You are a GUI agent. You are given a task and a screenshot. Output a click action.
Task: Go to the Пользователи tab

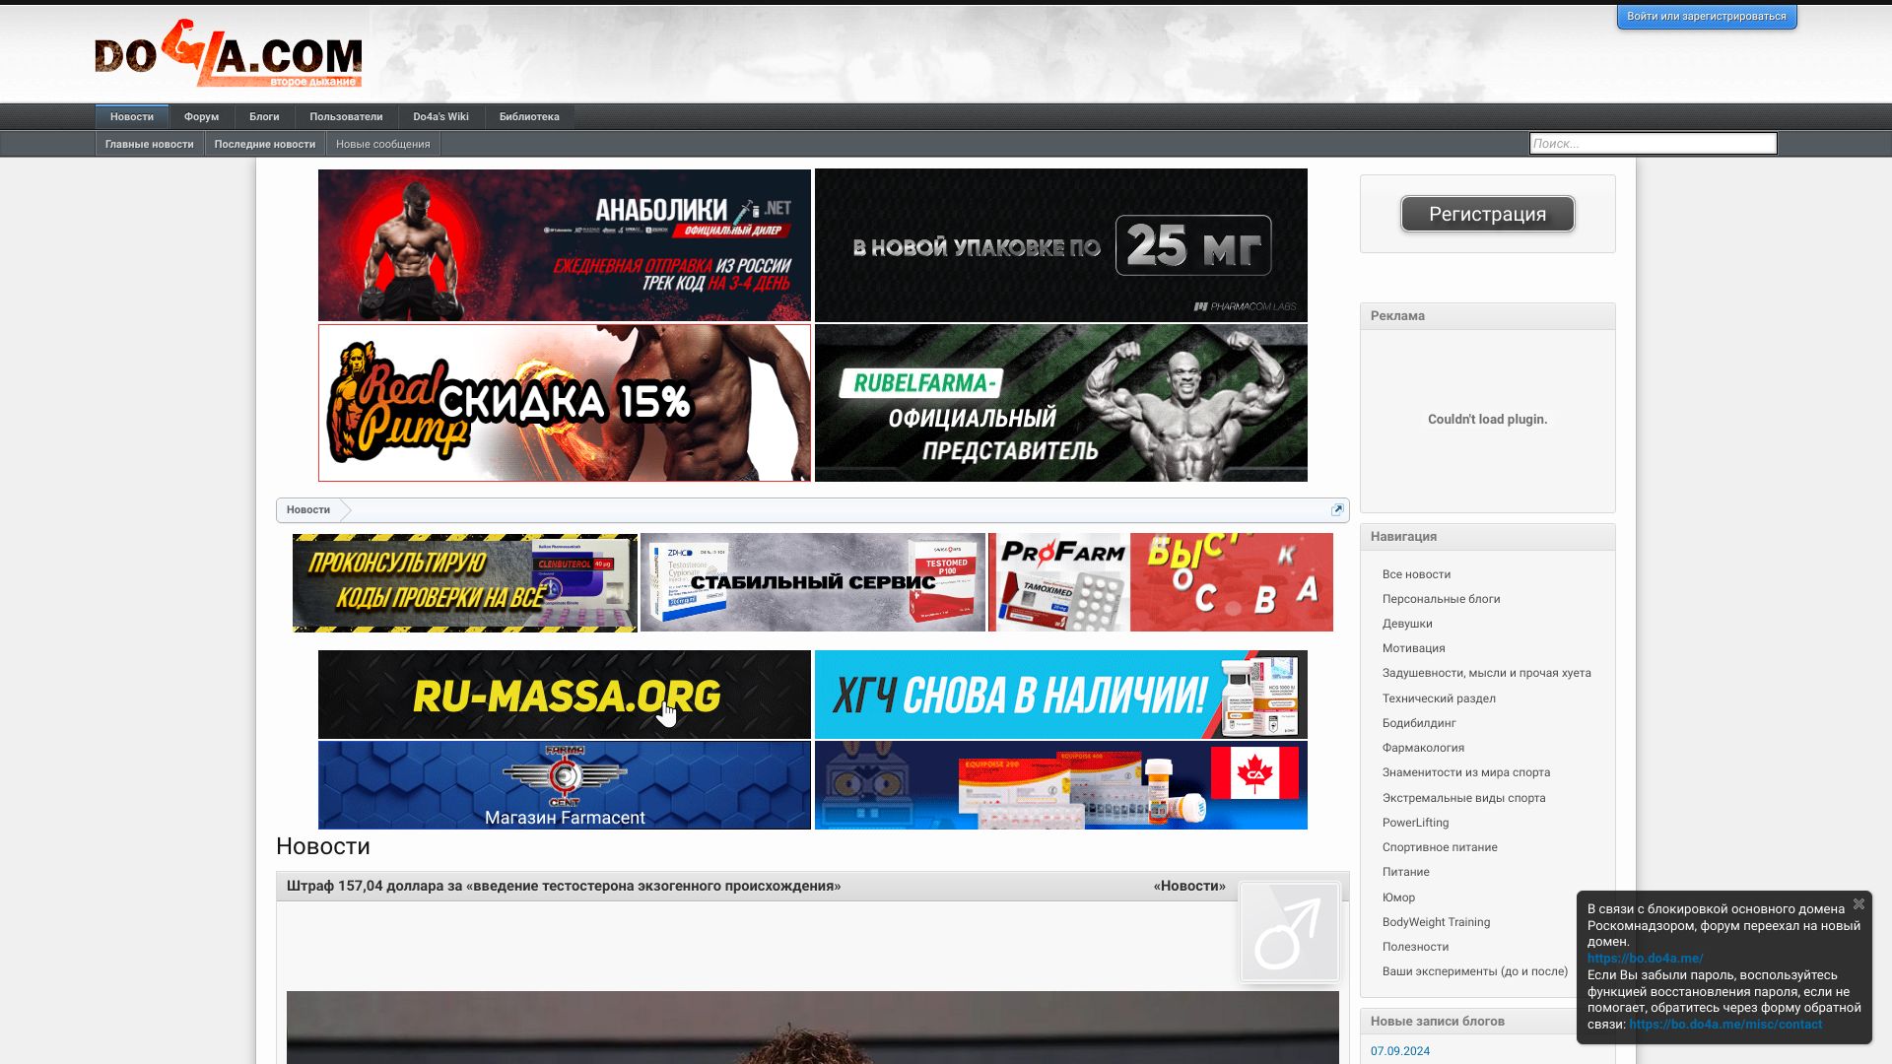346,116
